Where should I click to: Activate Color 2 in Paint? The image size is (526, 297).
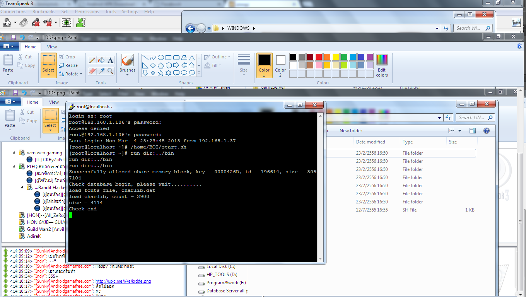pos(280,65)
